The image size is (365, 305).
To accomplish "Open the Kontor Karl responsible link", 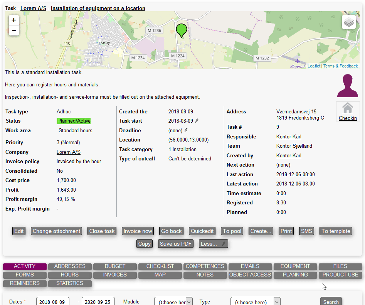I will pyautogui.click(x=289, y=136).
